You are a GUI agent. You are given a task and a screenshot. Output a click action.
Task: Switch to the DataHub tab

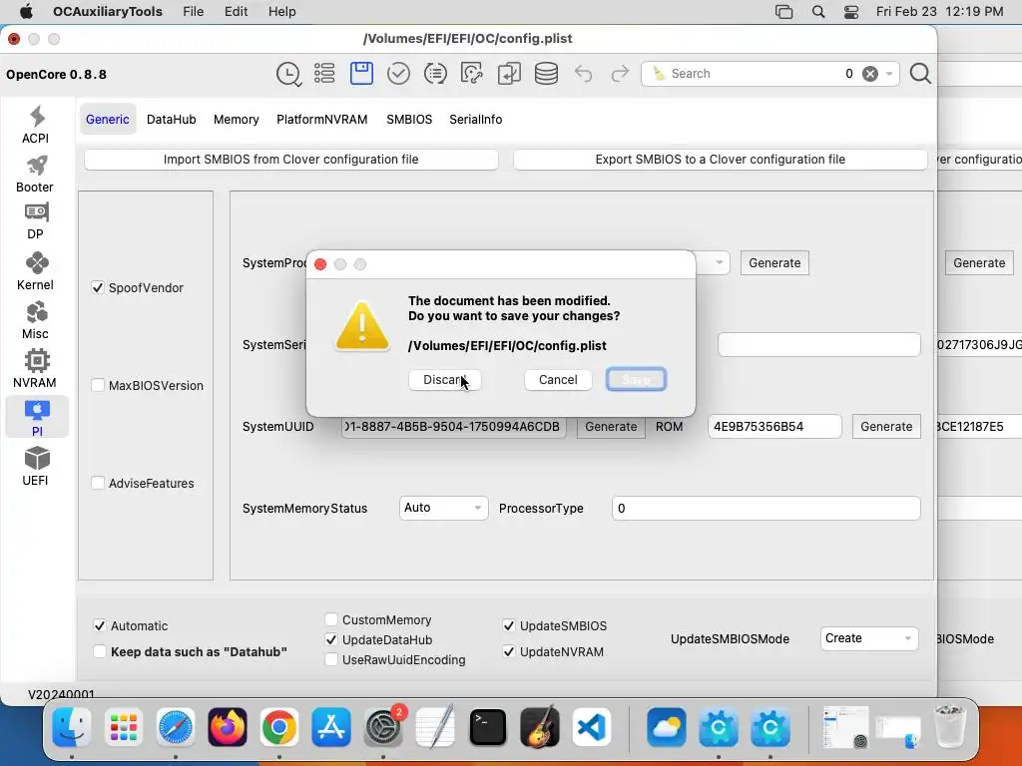[x=172, y=120]
